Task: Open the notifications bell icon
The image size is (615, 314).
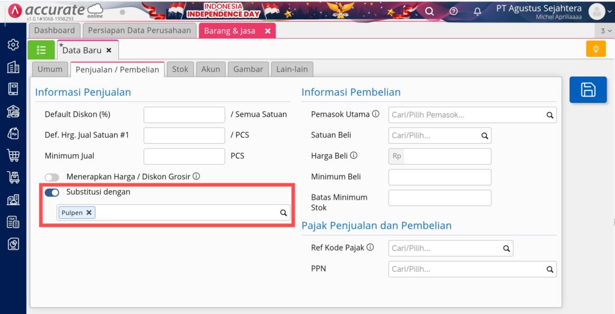Action: point(477,11)
